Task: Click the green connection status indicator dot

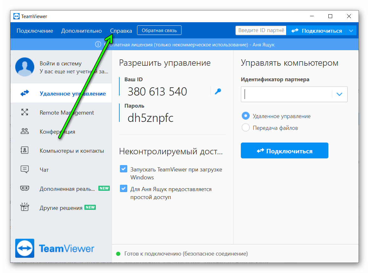Action: point(118,254)
